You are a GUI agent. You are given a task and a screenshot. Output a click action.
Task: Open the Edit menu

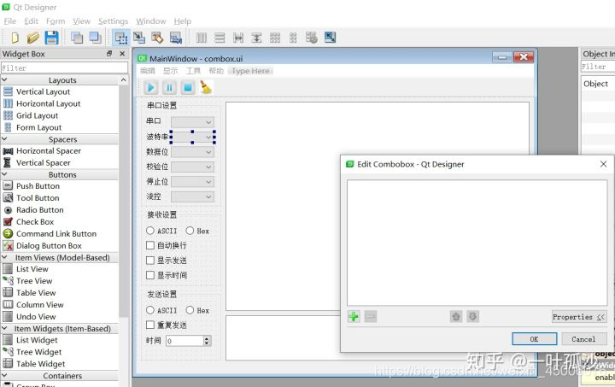tap(31, 21)
